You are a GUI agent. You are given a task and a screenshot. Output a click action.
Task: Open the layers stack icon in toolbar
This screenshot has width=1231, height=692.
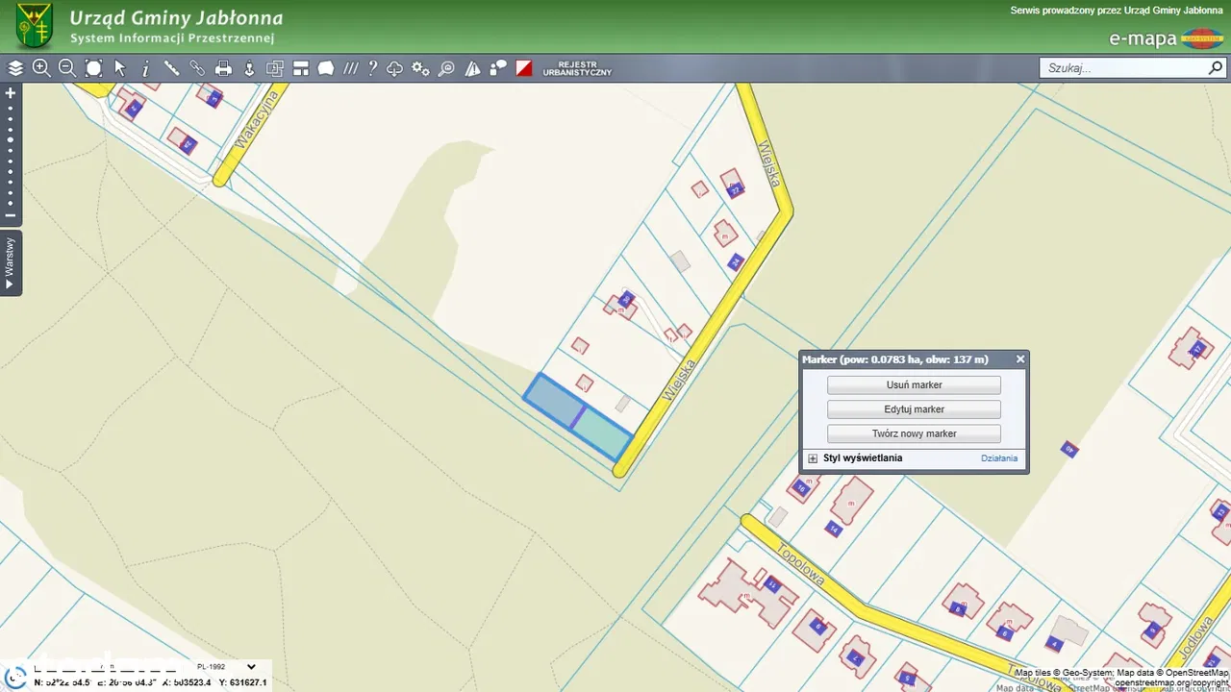click(15, 68)
